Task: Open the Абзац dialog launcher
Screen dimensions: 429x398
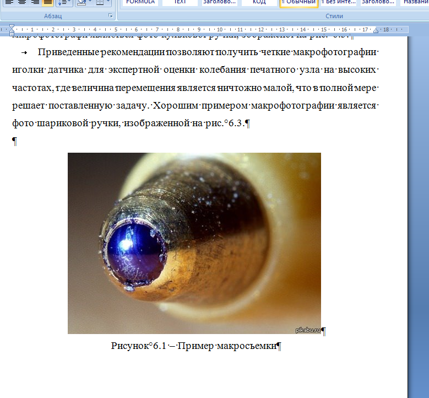Action: tap(111, 16)
